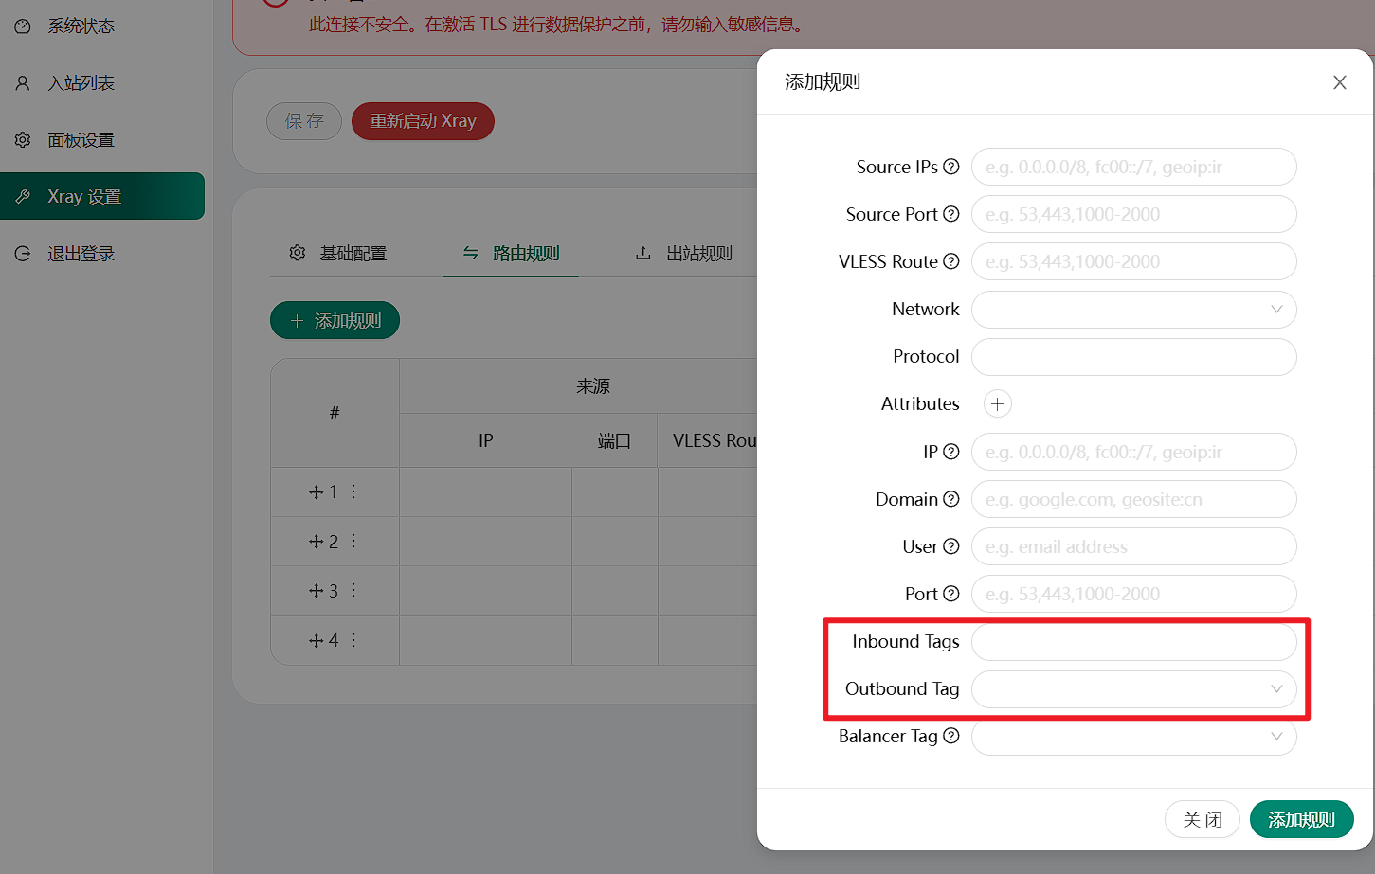Focus the Inbound Tags input field
Screen dimensions: 1375x874
(x=1133, y=641)
